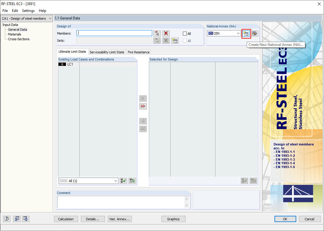
Task: Select General Data in the navigator tree
Action: 18,30
